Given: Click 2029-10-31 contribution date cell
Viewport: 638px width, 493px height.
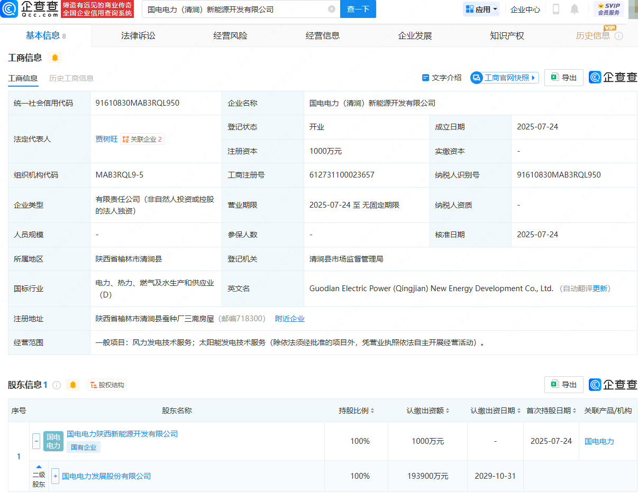Looking at the screenshot, I should tap(495, 476).
